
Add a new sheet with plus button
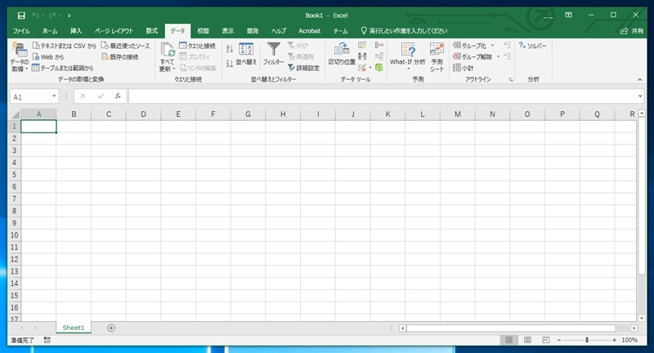(111, 328)
